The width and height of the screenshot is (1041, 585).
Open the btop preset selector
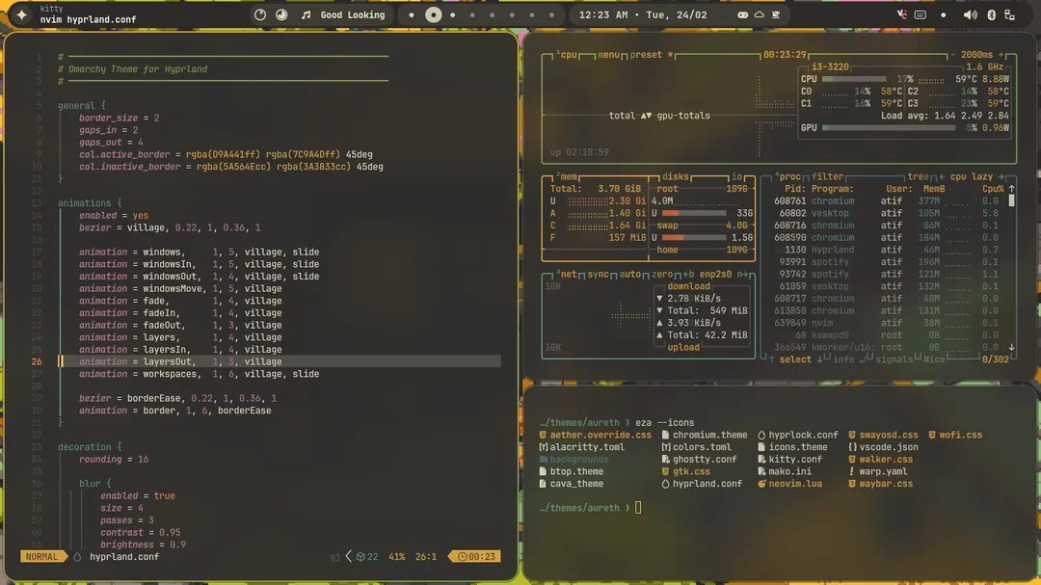click(x=644, y=55)
